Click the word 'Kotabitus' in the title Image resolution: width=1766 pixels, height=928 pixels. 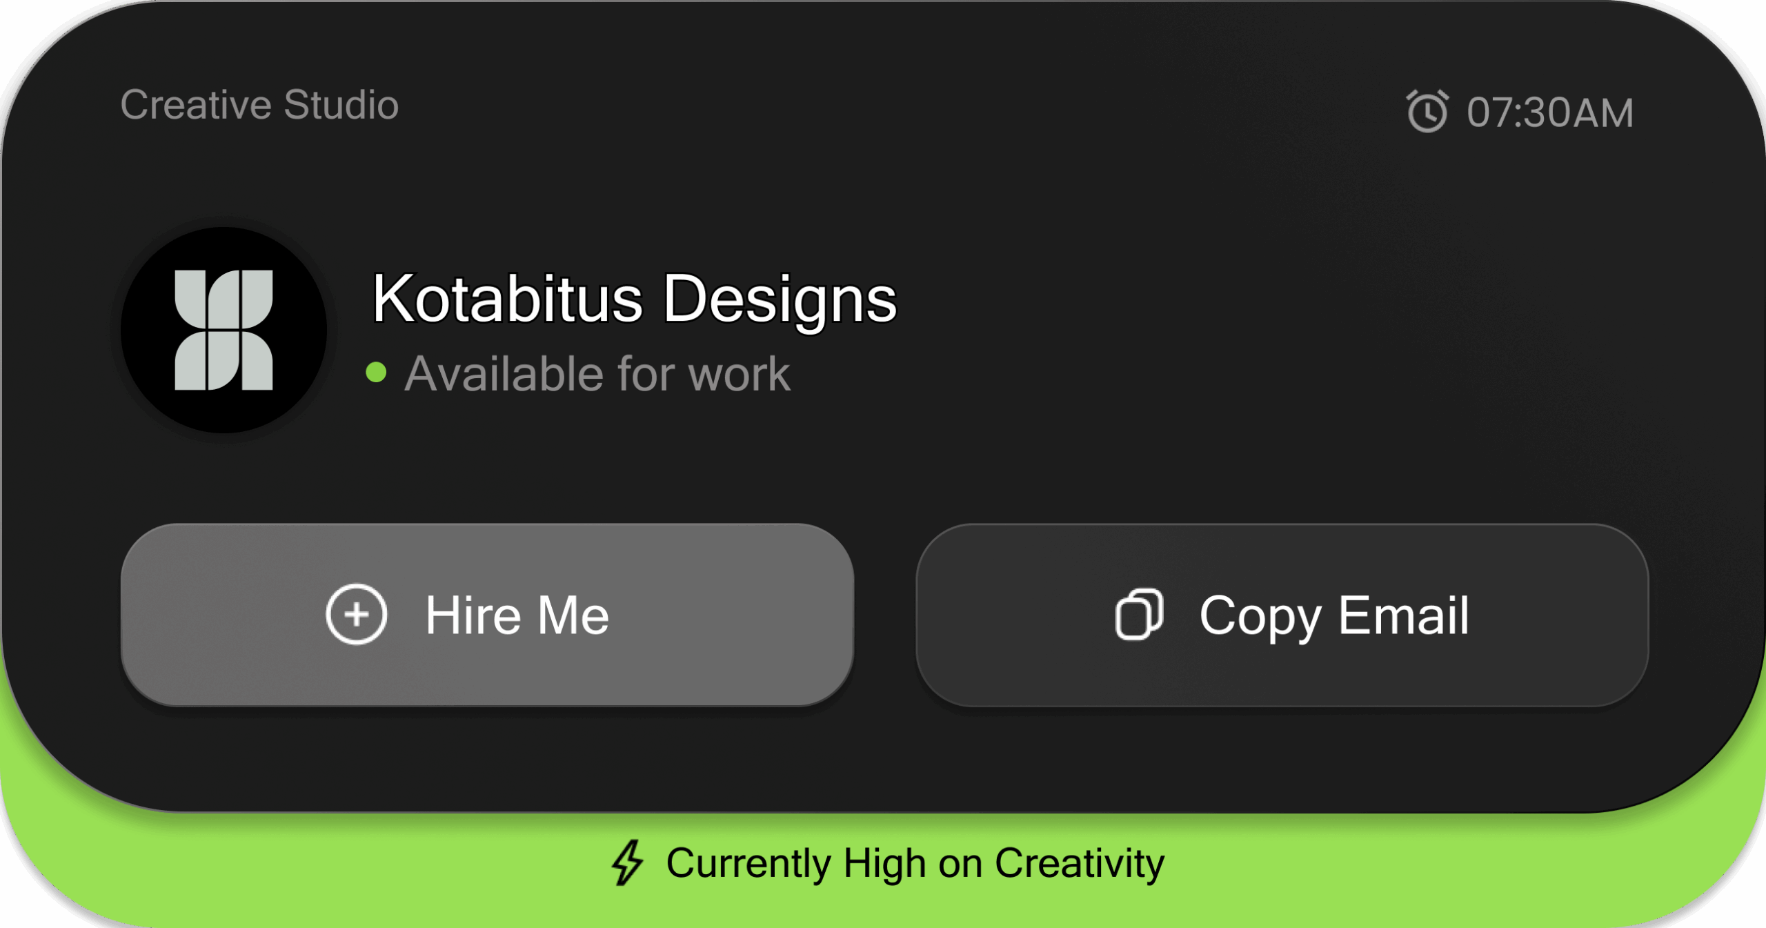[x=507, y=299]
